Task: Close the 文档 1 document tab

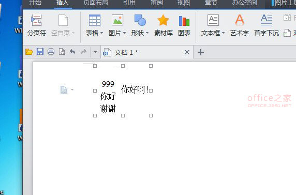Action: 187,52
